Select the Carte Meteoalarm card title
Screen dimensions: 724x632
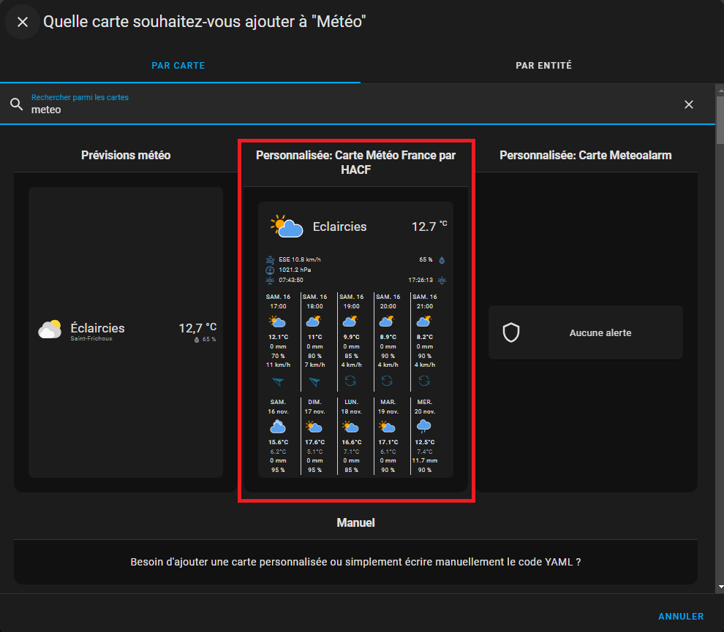click(585, 155)
